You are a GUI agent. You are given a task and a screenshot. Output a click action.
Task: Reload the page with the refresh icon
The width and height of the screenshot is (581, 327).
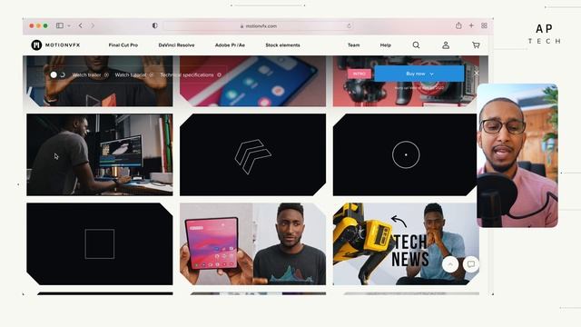click(349, 26)
